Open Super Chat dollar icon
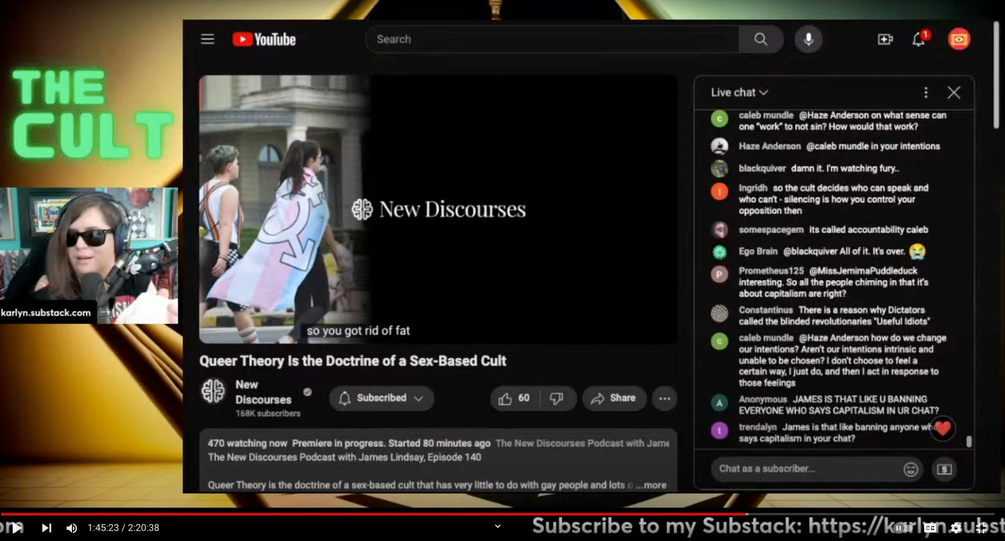 (x=944, y=469)
